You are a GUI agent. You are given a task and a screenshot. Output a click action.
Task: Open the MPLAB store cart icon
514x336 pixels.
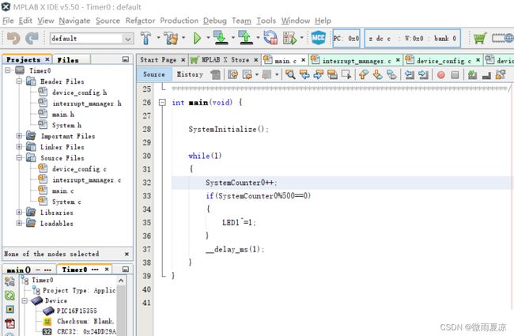(479, 38)
